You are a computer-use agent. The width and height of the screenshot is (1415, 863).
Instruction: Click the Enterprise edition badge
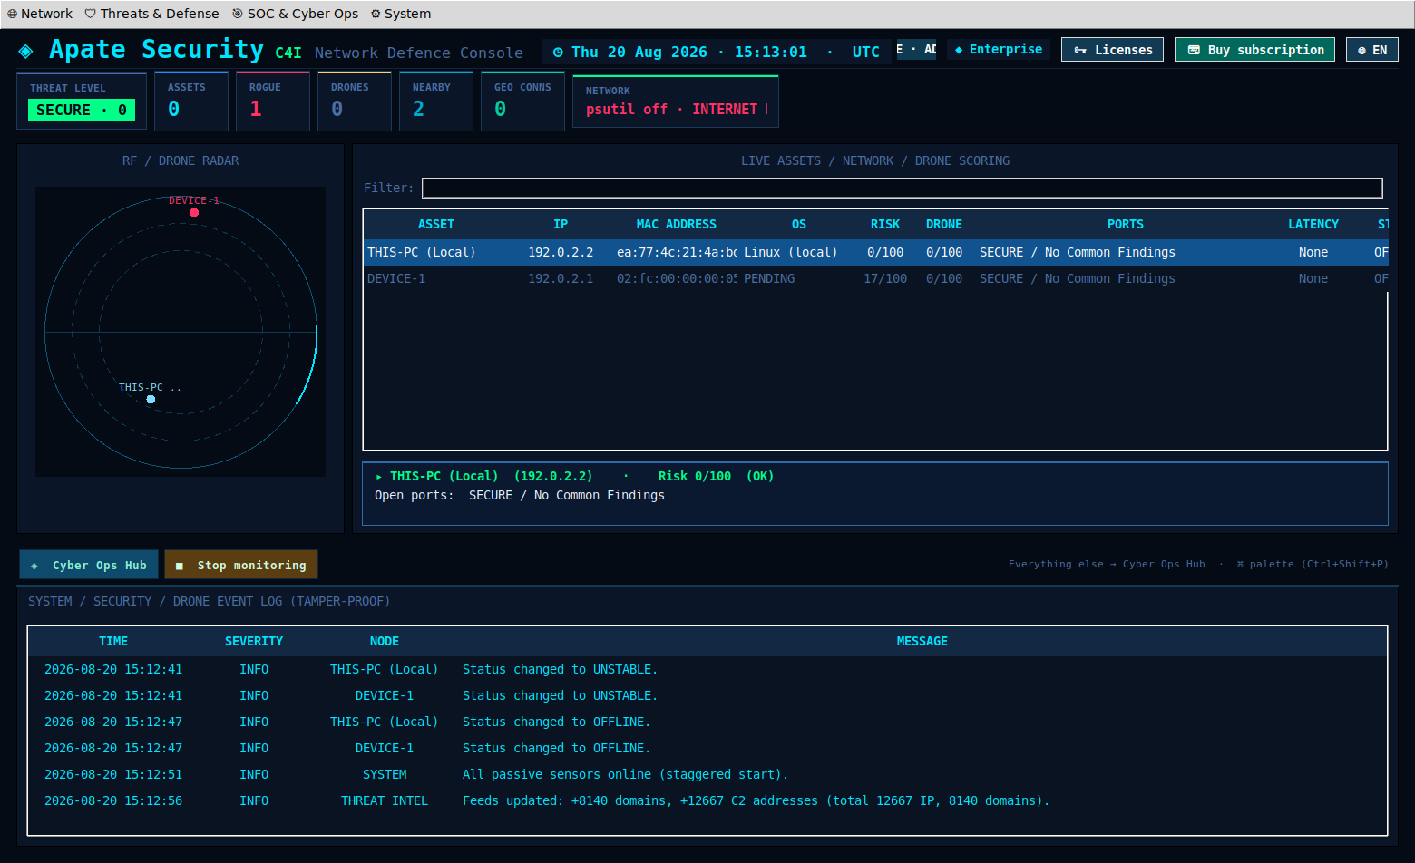click(x=999, y=49)
